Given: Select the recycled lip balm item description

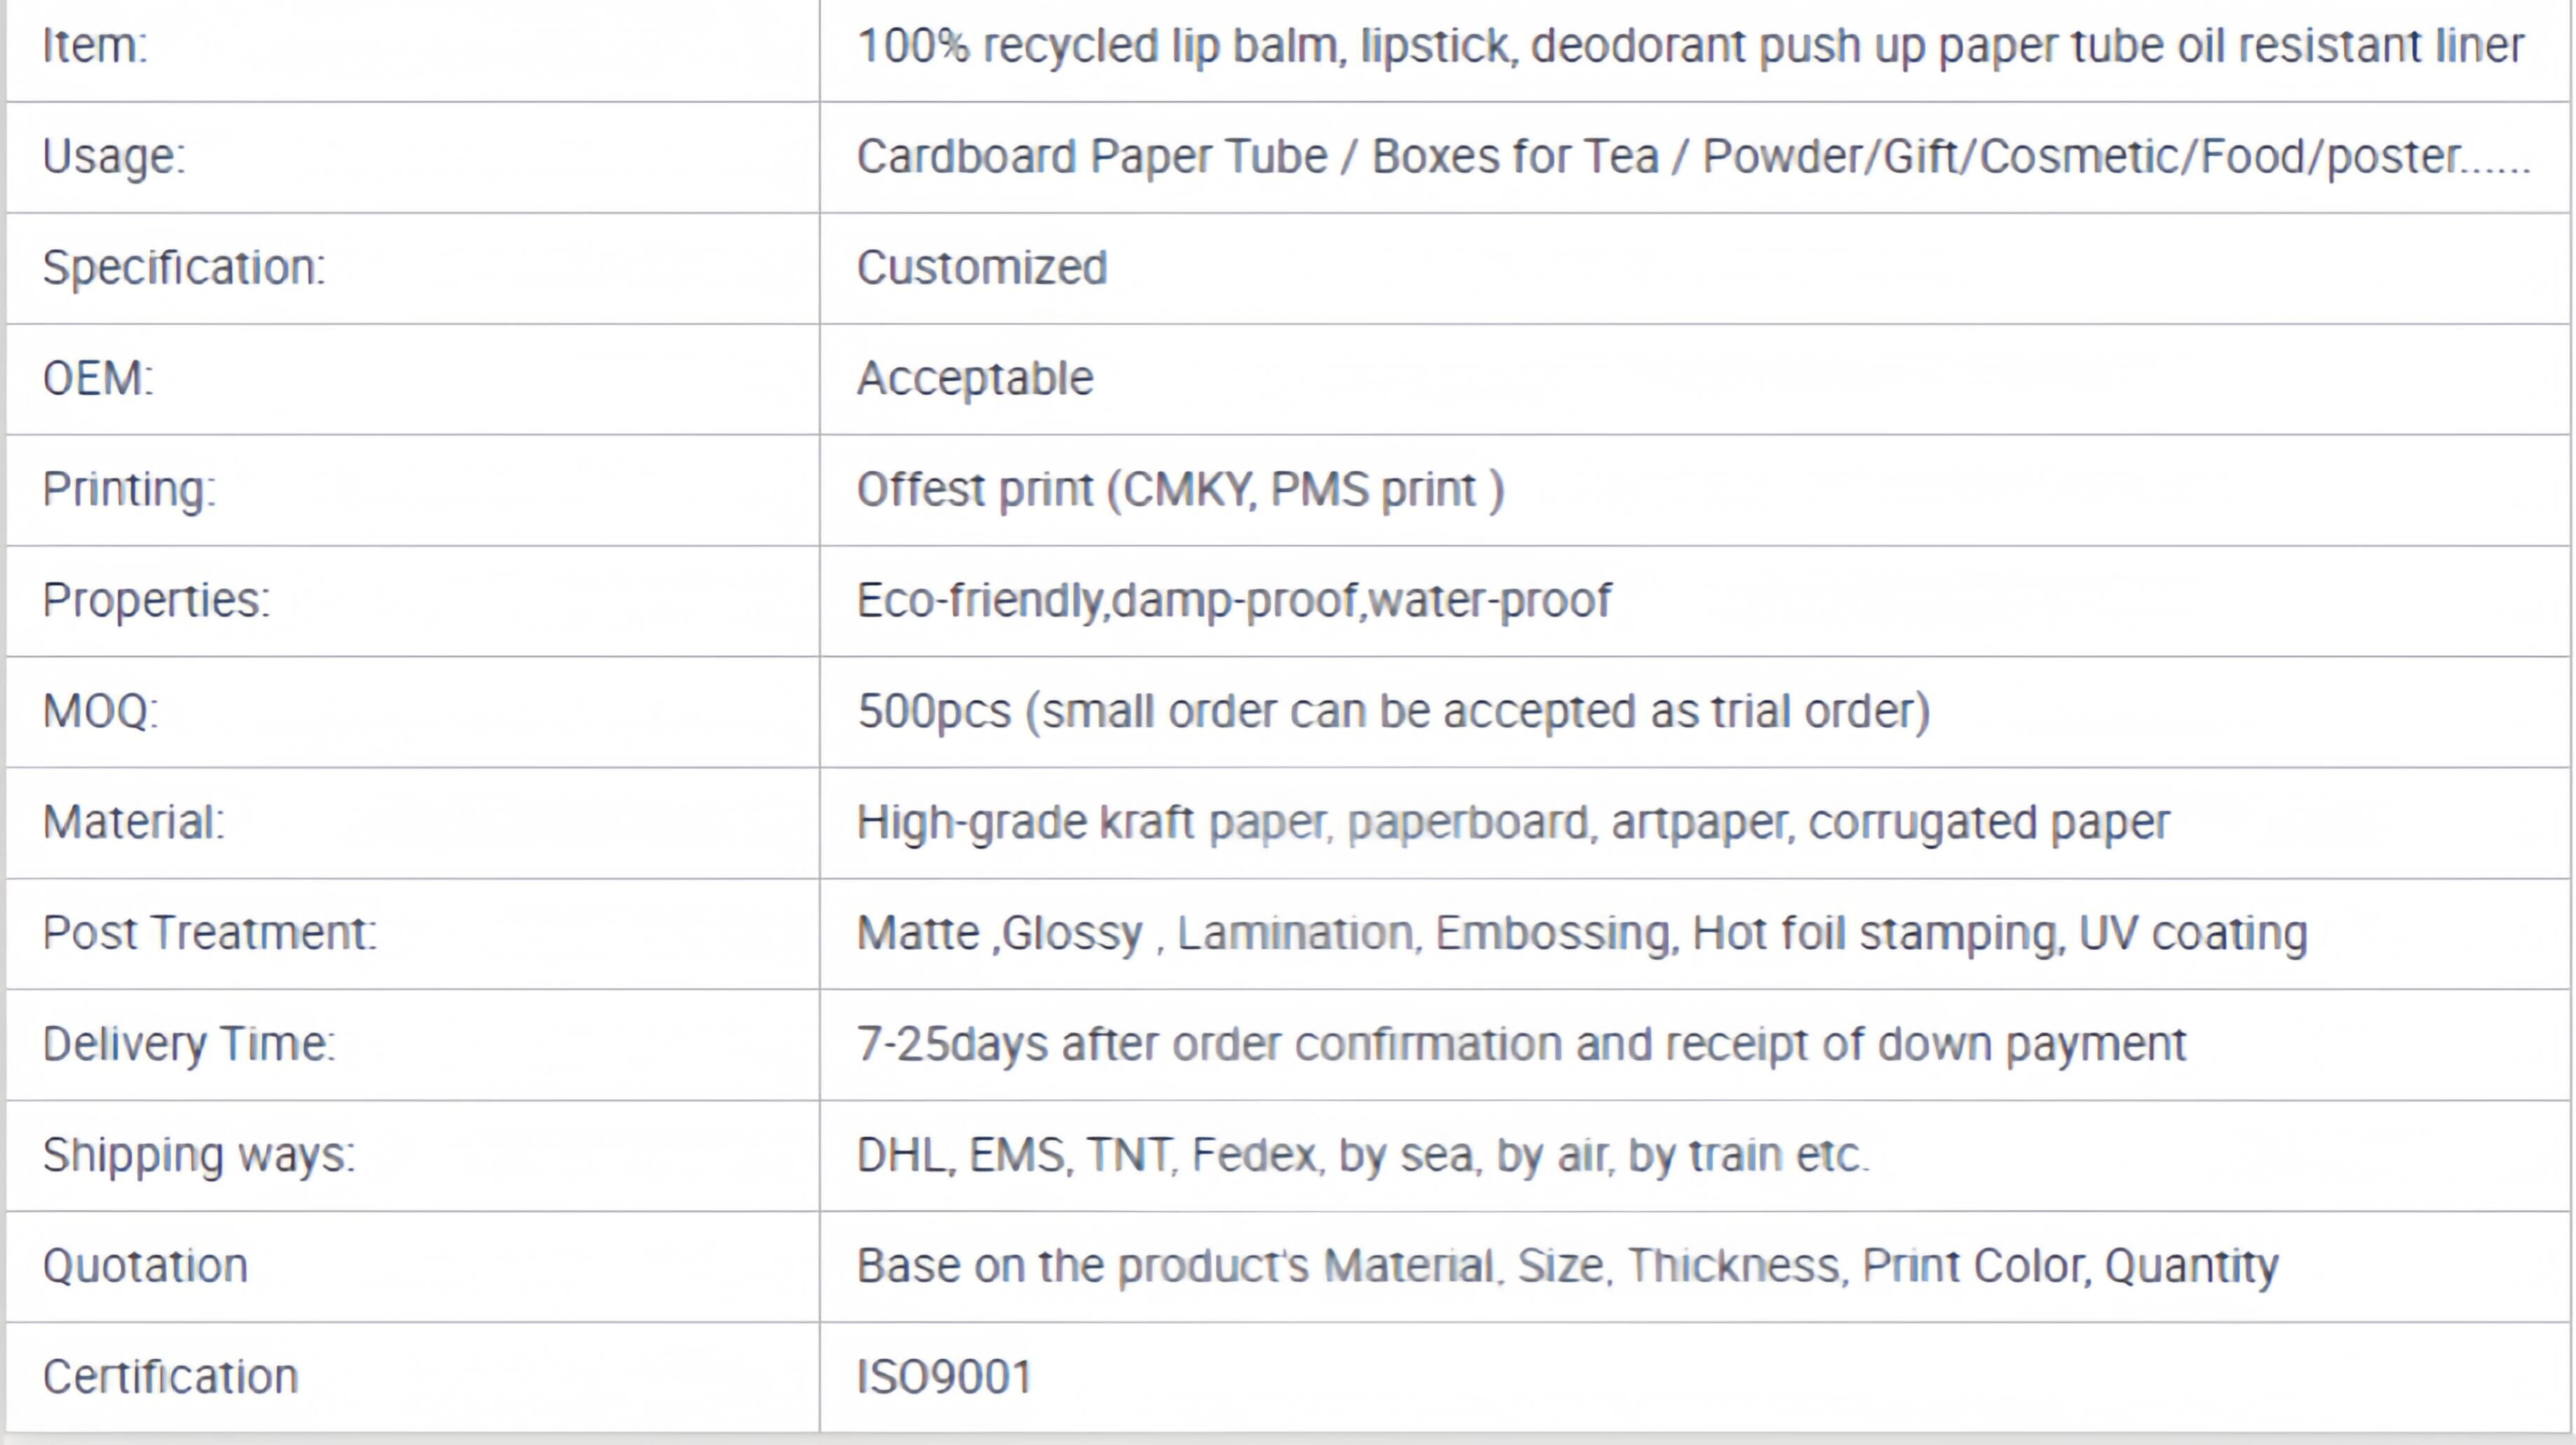Looking at the screenshot, I should 1690,46.
